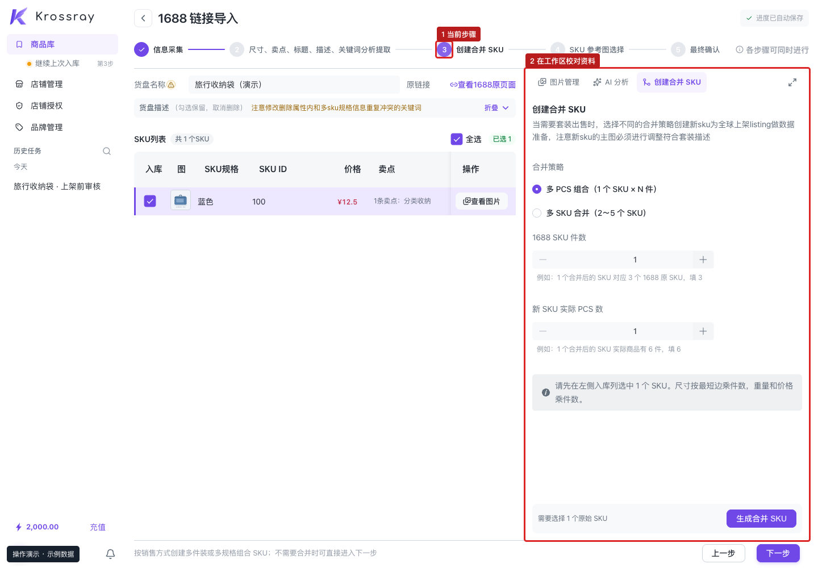The width and height of the screenshot is (818, 568).
Task: Click the 各步骤可同时进行 info icon
Action: 740,49
